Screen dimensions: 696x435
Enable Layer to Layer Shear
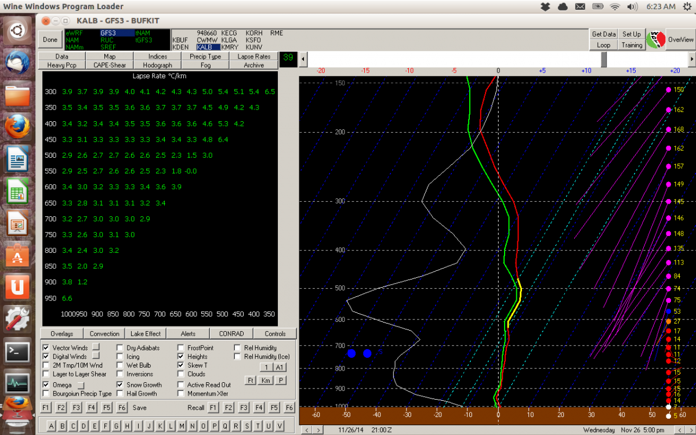46,374
